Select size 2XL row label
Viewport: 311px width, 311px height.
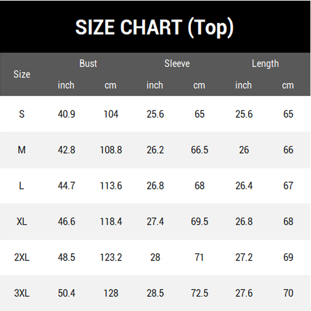[22, 257]
